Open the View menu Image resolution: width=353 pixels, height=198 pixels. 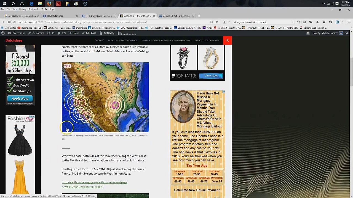point(15,9)
